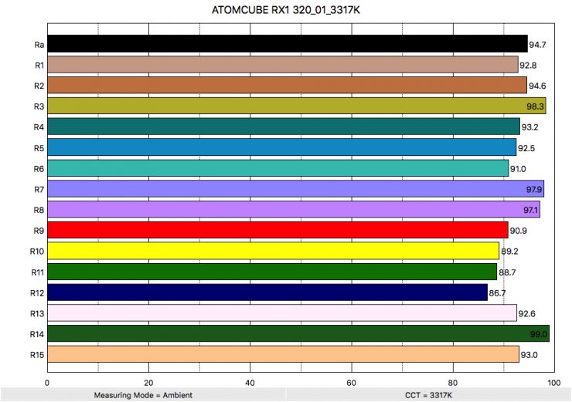Select the red R9 bar

click(x=277, y=230)
